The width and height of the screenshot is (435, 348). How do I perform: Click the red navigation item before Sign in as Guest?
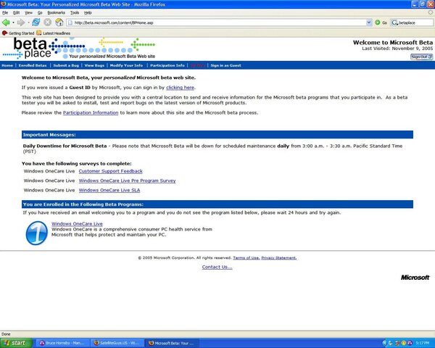198,65
